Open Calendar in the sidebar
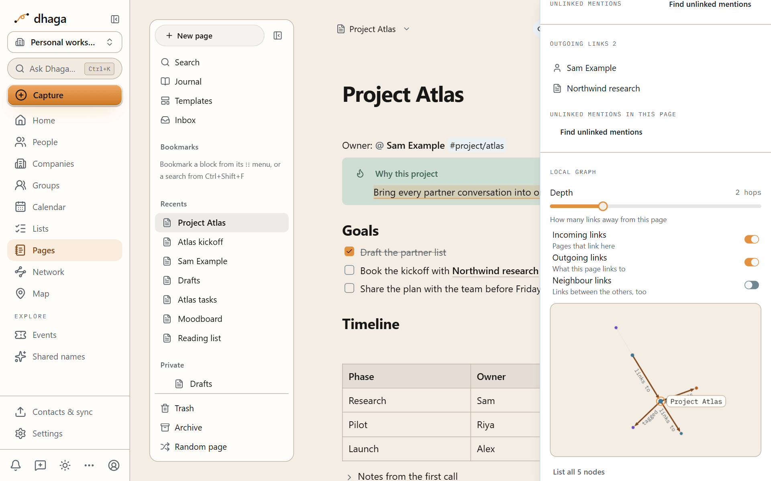 [x=65, y=207]
